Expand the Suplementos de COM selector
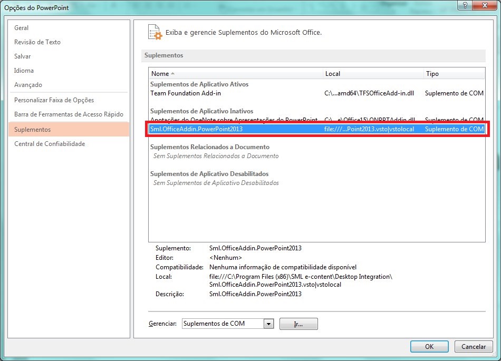The image size is (501, 361). 269,324
